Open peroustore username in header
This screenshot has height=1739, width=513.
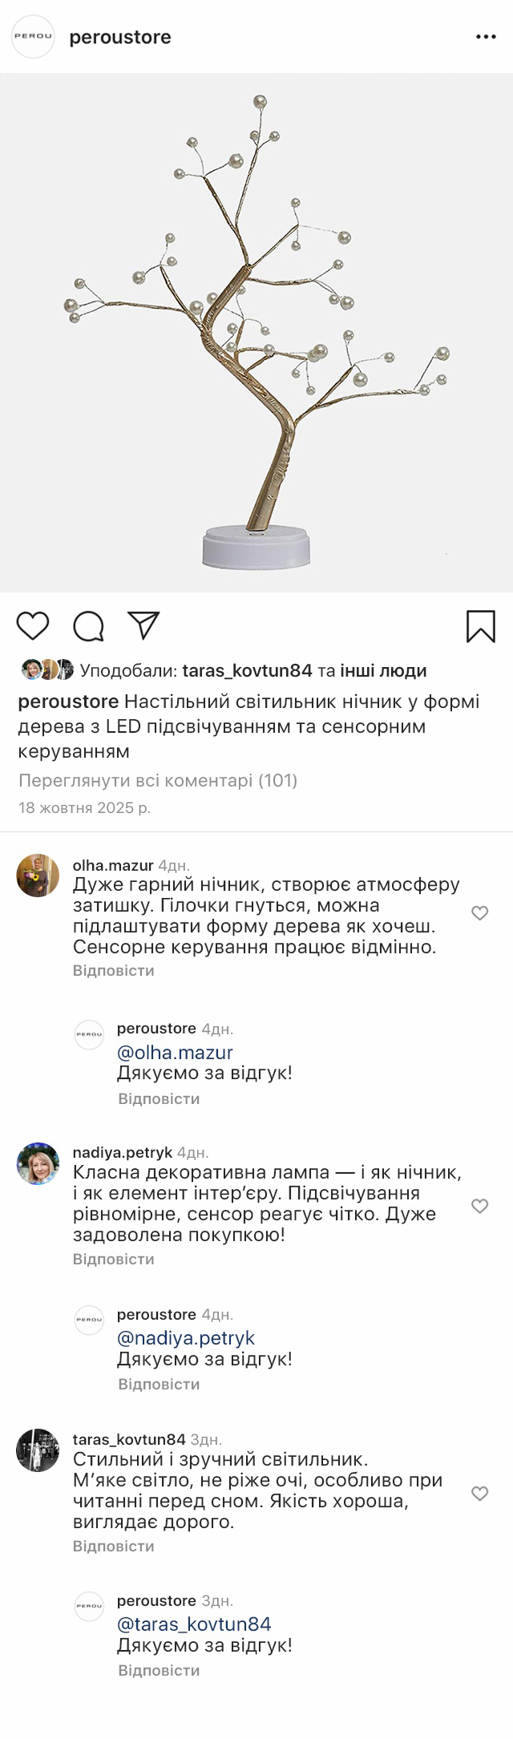click(x=120, y=38)
